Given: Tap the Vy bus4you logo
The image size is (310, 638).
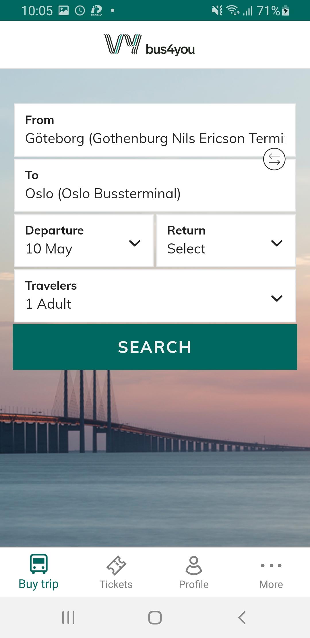Looking at the screenshot, I should click(x=149, y=45).
